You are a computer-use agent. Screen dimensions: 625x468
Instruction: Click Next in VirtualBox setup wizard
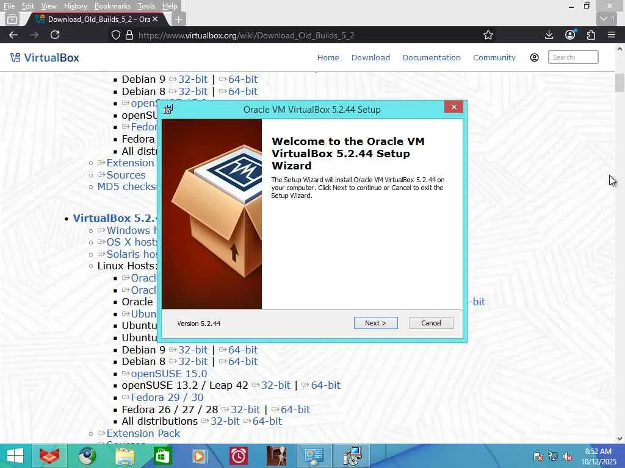(375, 323)
